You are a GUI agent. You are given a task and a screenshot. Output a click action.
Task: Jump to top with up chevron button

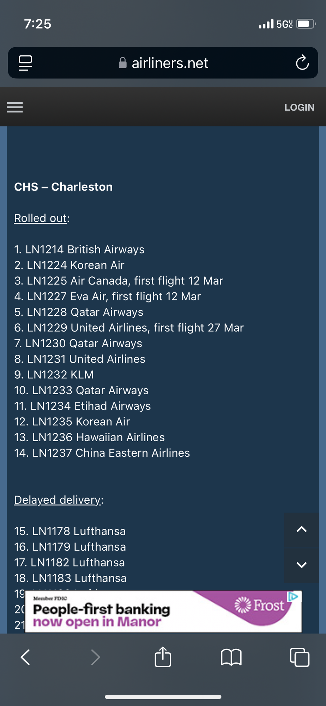301,529
